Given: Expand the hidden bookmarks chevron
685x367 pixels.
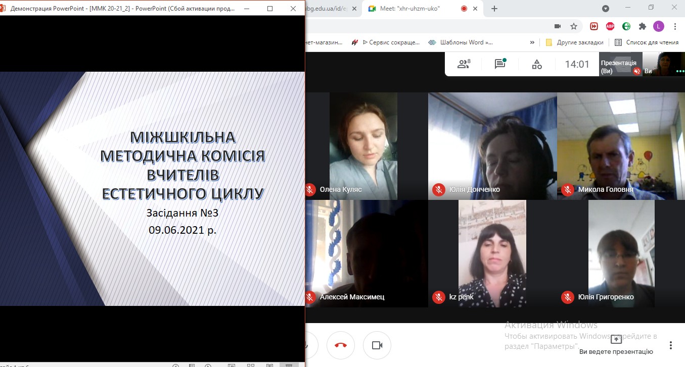Looking at the screenshot, I should click(x=532, y=42).
